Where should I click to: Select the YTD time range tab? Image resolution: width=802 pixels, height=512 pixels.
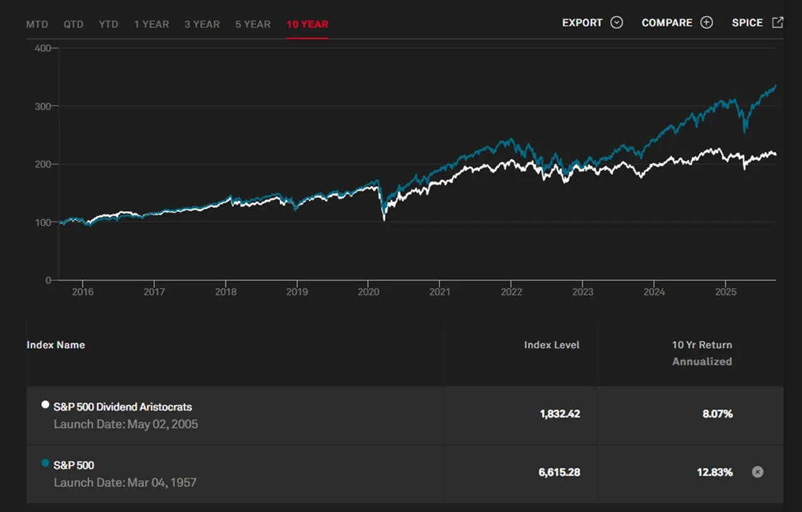tap(108, 24)
